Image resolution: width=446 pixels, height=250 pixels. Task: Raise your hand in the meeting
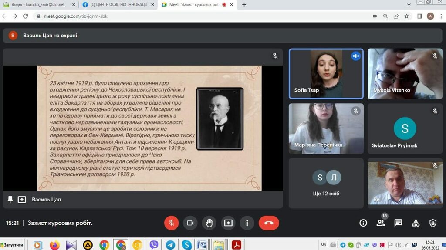(209, 223)
